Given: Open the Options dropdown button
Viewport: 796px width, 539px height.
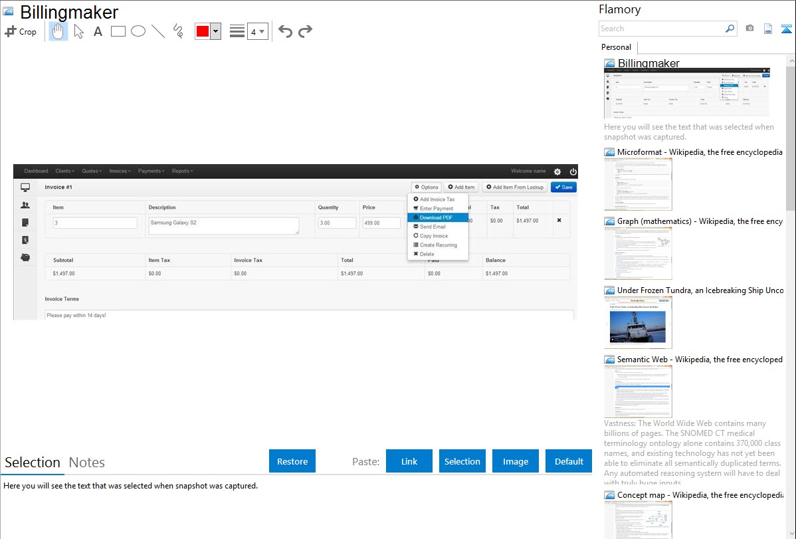Looking at the screenshot, I should tap(427, 187).
